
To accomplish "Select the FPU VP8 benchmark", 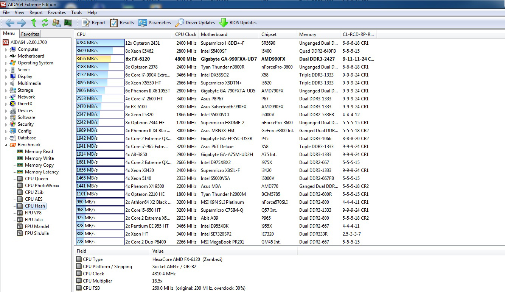I will pos(33,213).
